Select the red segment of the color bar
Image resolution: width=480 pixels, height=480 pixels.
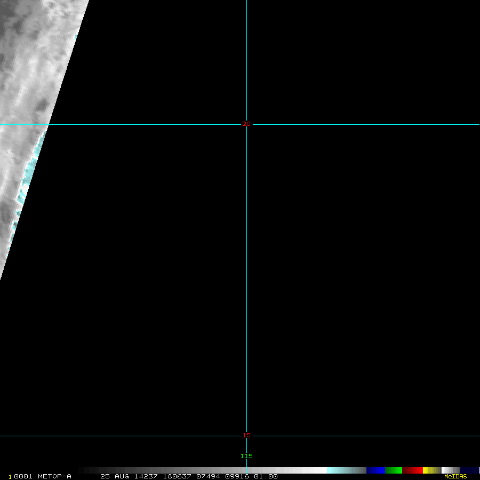(412, 470)
